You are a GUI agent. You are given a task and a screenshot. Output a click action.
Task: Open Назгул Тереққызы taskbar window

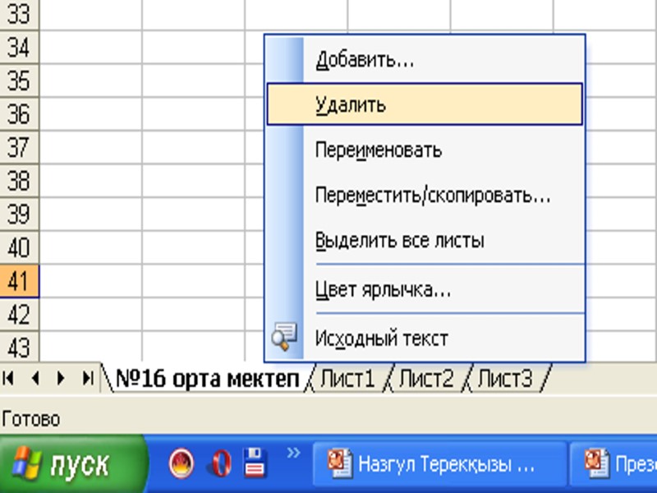tap(440, 464)
